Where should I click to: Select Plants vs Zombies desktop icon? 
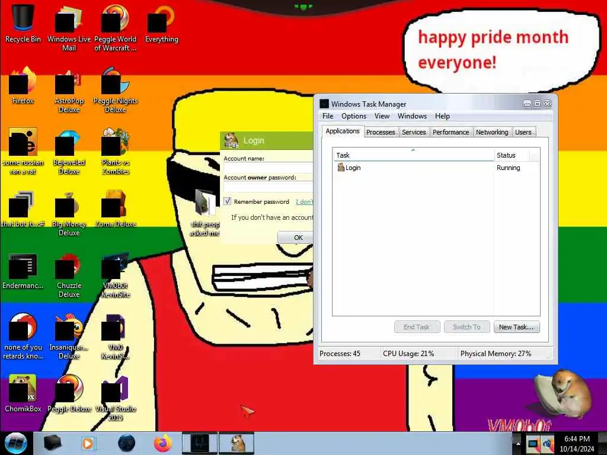click(116, 151)
